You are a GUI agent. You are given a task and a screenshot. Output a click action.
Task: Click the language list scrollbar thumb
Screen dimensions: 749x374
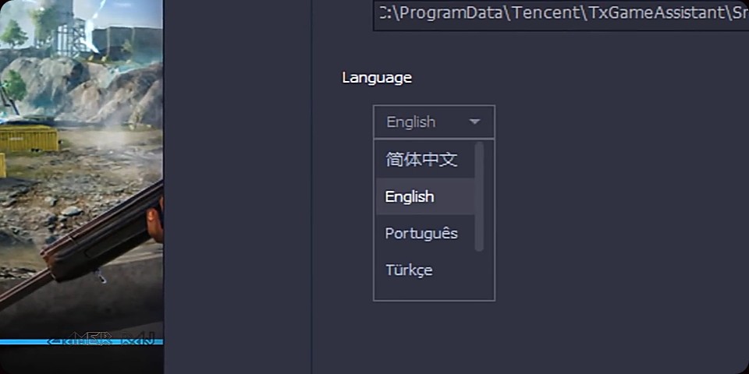[479, 195]
